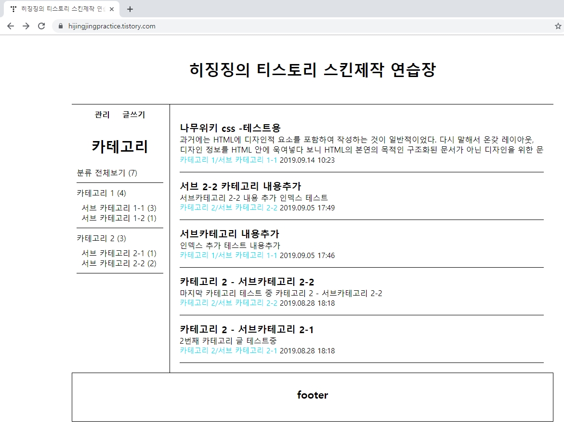Click 카테고리 2/서브 카테고리 2-2 link dated 2019.08.28
Image resolution: width=564 pixels, height=427 pixels.
pos(228,303)
